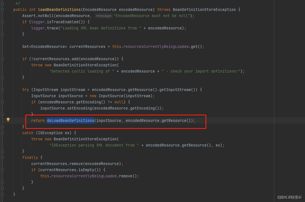Select the highlighted doLoadBeanDefinitions call

(70, 120)
